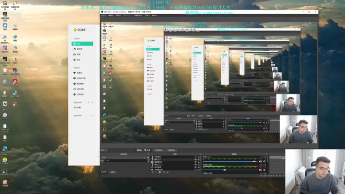The height and width of the screenshot is (194, 345).
Task: Toggle visibility eye of the highlighted text source
Action: (195, 160)
